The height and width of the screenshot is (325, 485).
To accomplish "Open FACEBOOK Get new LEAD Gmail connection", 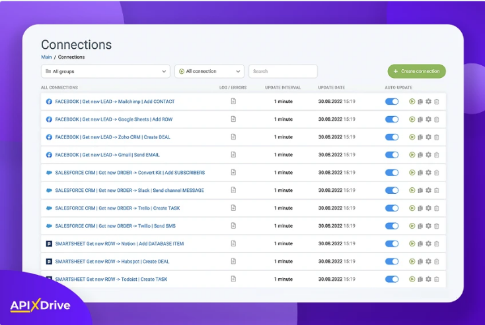I will (x=107, y=155).
